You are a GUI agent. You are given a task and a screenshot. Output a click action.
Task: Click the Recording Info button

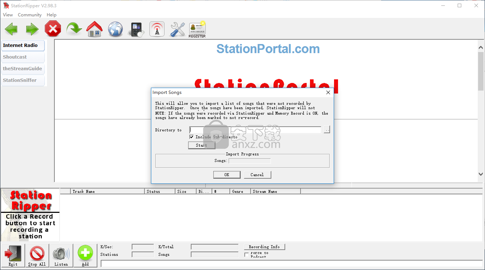(x=264, y=247)
